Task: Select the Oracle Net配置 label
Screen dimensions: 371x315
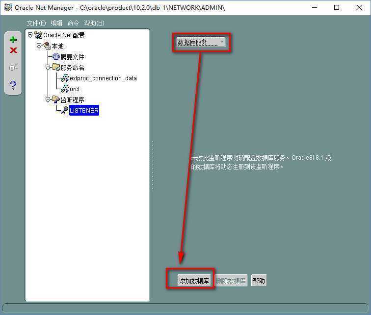Action: (64, 35)
